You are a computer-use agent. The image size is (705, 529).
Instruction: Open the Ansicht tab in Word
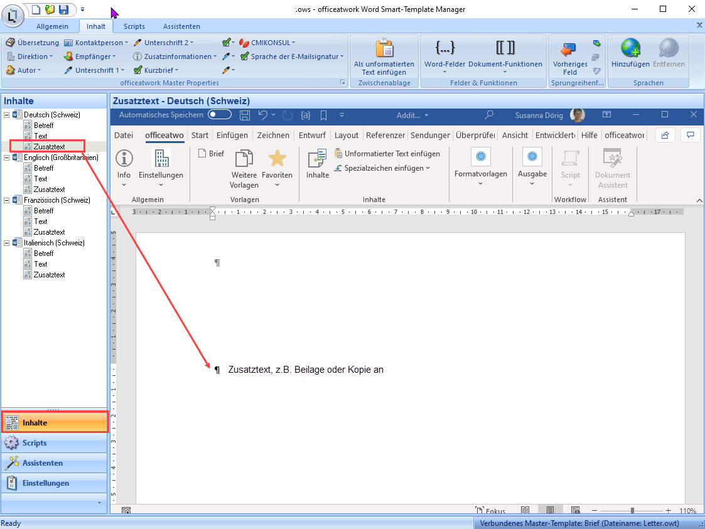(x=515, y=136)
